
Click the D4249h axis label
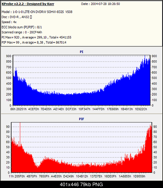click(68, 176)
